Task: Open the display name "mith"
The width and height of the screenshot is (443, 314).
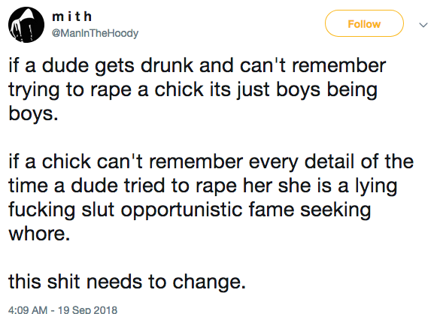Action: [72, 17]
